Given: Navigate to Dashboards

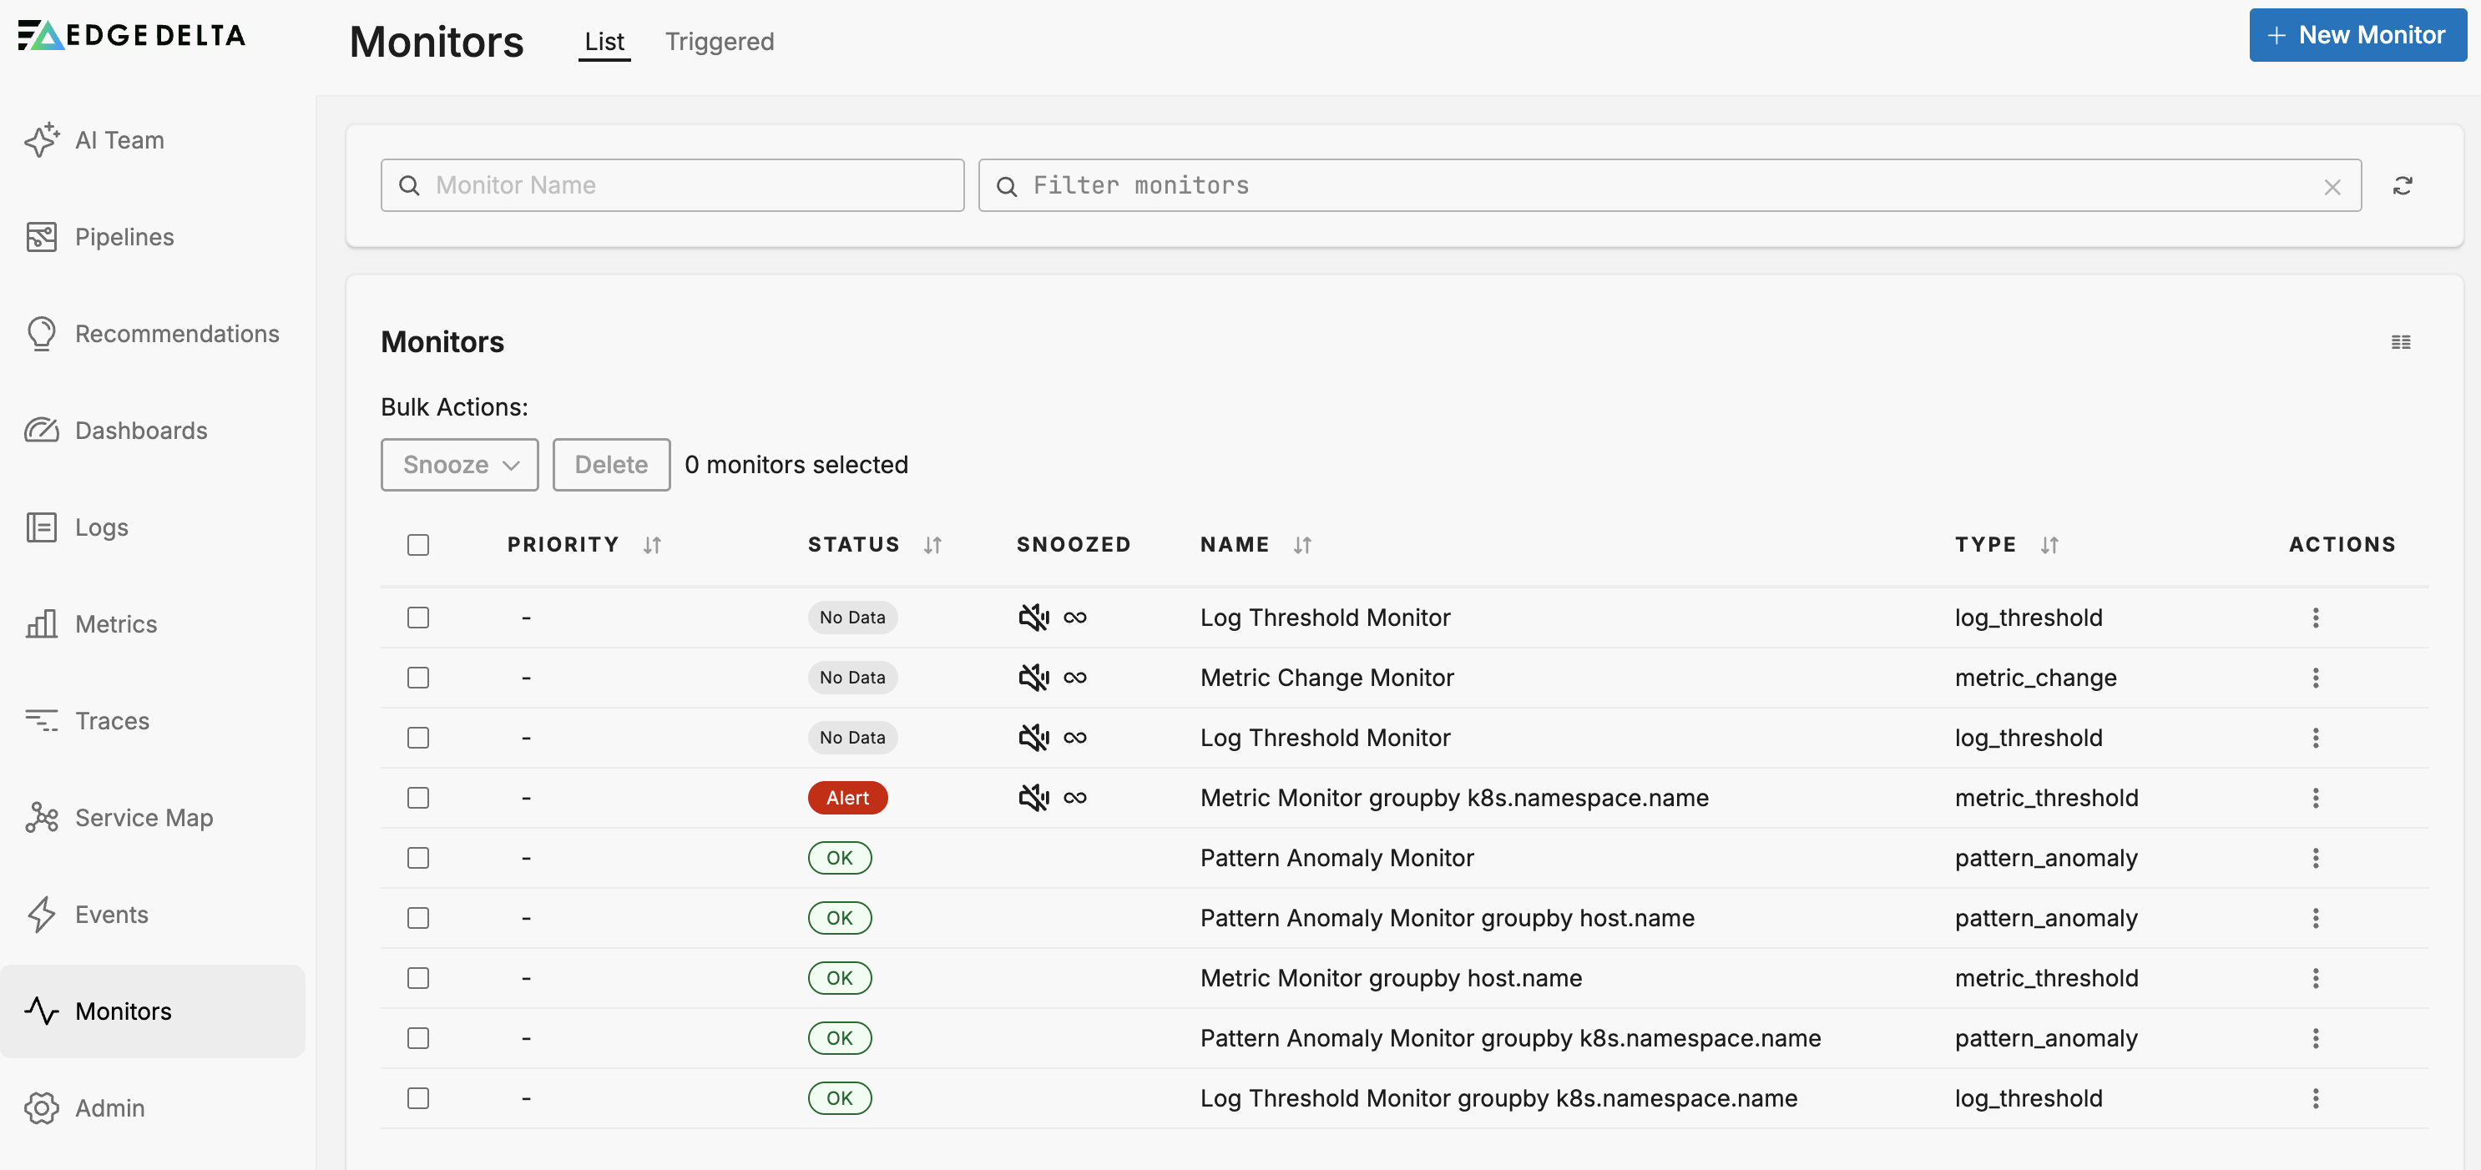Looking at the screenshot, I should point(140,431).
